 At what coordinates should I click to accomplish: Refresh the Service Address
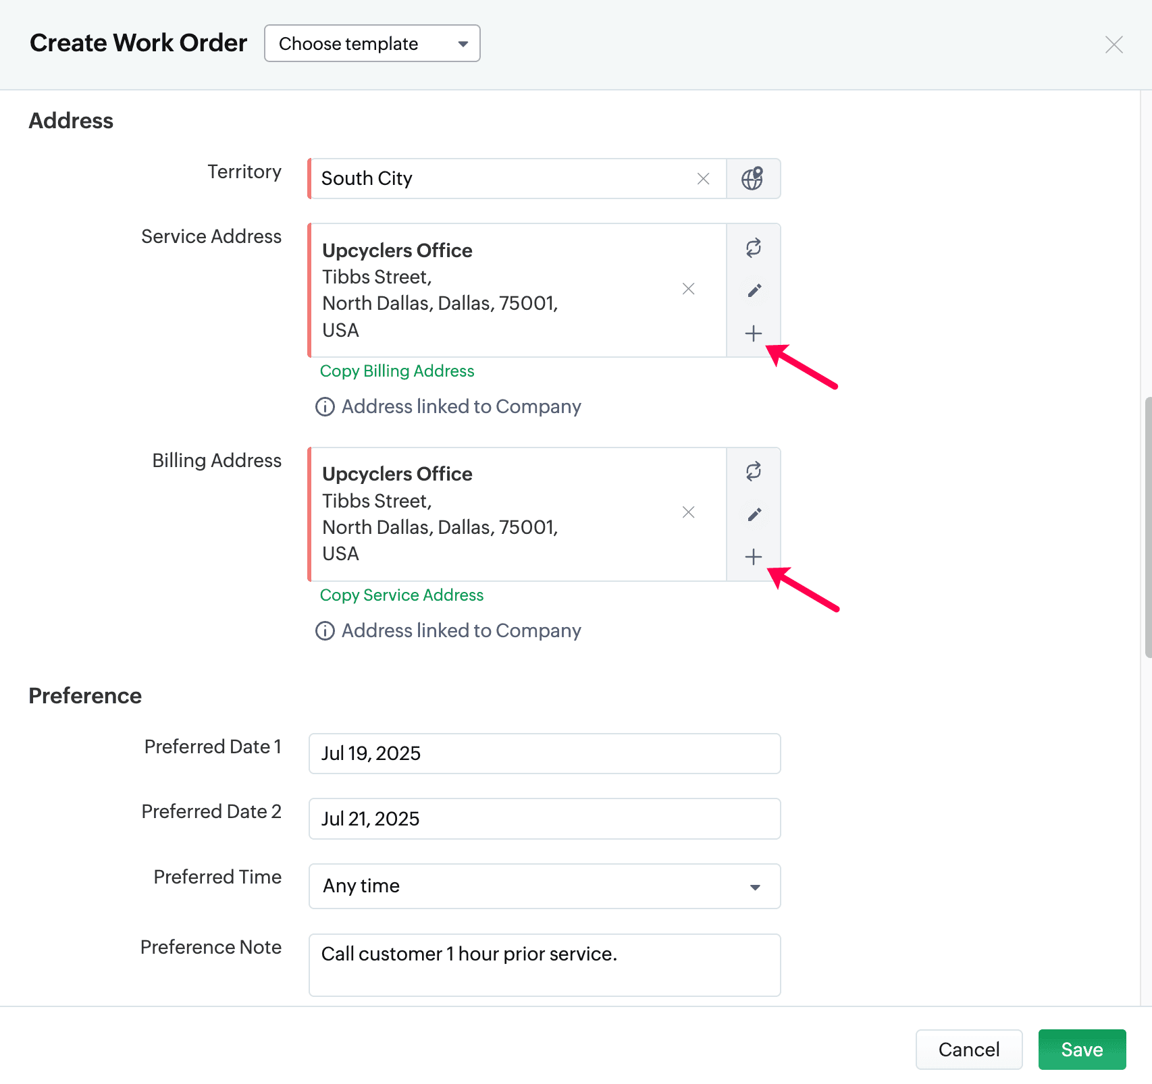[754, 248]
